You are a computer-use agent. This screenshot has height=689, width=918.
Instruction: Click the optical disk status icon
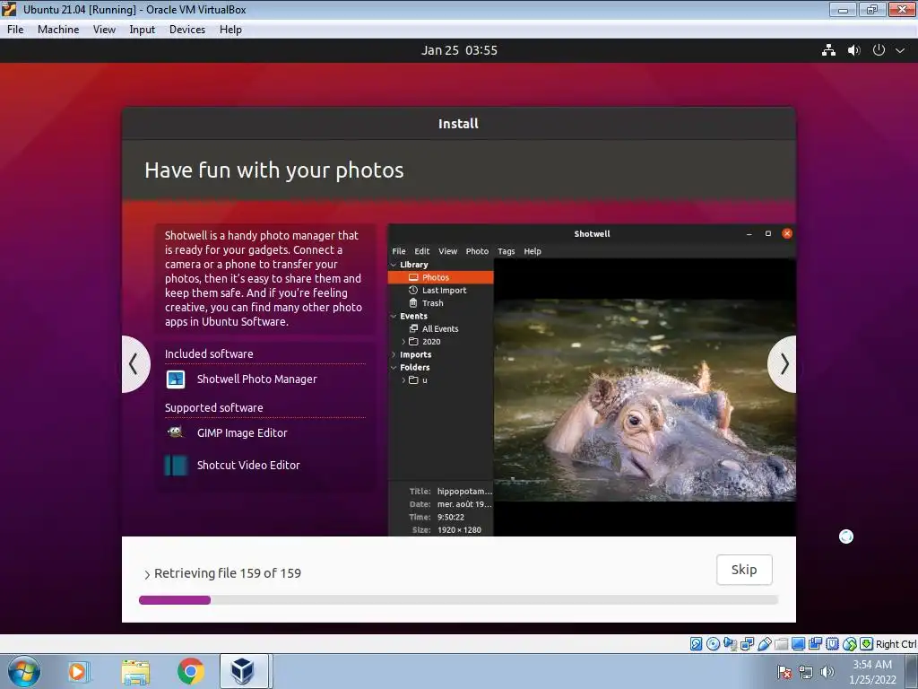point(713,644)
